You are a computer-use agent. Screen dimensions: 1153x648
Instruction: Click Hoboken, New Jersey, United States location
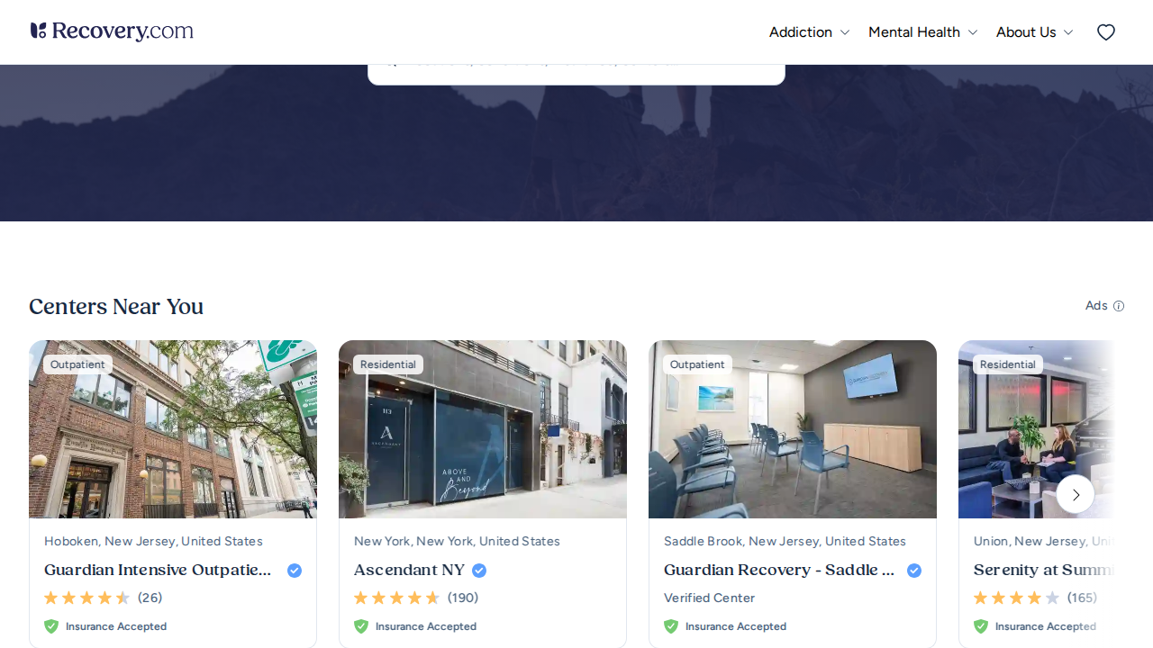click(153, 541)
